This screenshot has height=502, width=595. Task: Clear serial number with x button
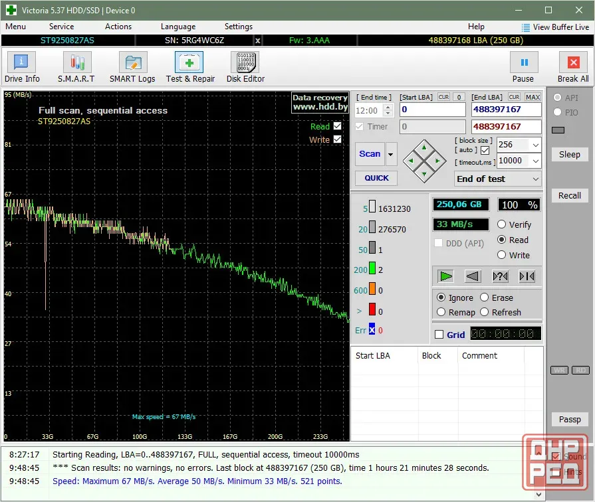click(258, 41)
